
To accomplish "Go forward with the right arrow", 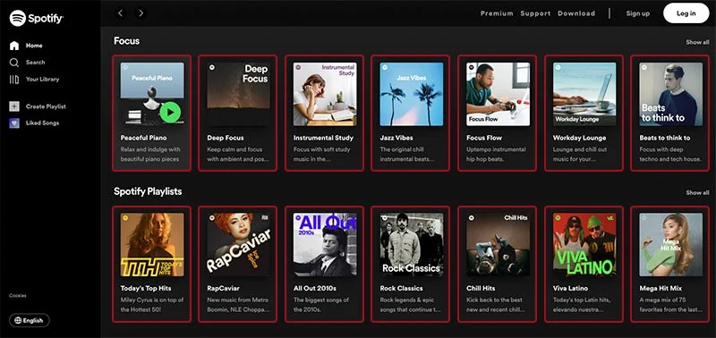I will [141, 13].
